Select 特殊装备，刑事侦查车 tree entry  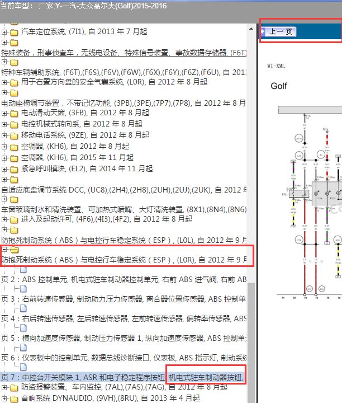point(123,53)
